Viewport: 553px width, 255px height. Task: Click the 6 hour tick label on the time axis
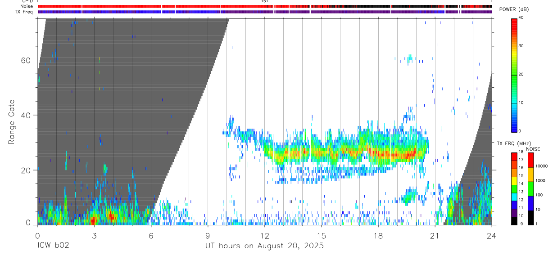pos(151,236)
